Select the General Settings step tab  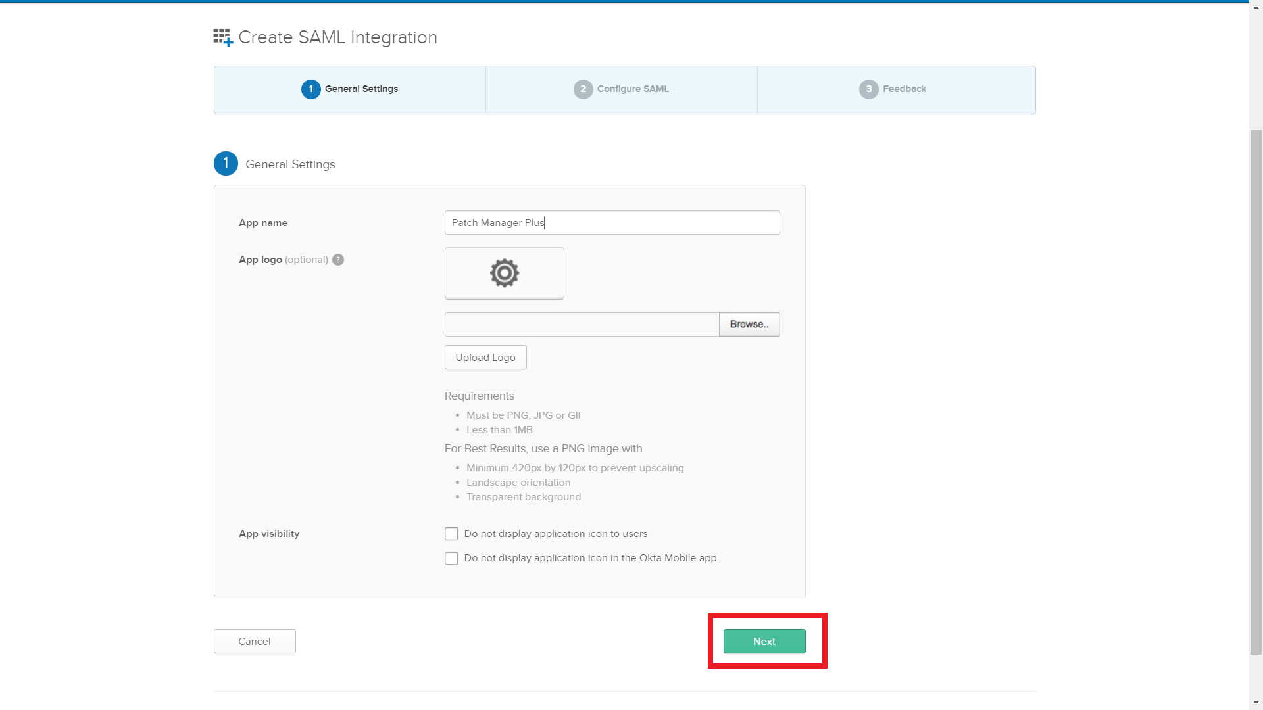(350, 89)
